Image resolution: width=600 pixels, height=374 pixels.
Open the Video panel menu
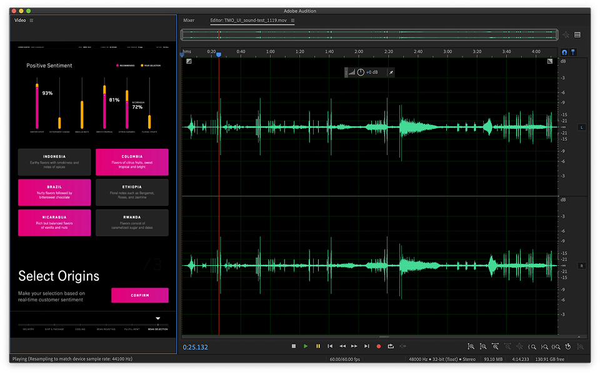(31, 21)
